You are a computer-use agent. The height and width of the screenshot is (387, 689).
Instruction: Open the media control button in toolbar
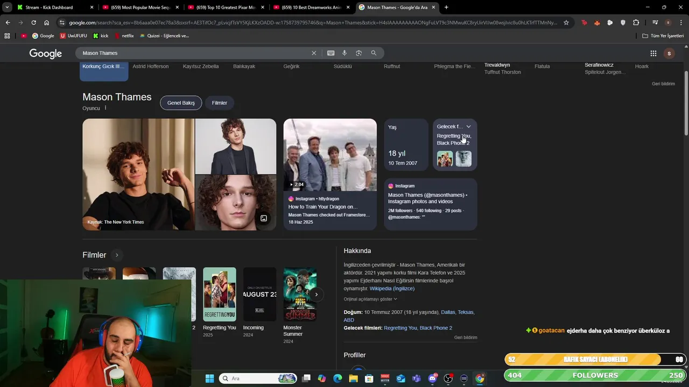655,23
